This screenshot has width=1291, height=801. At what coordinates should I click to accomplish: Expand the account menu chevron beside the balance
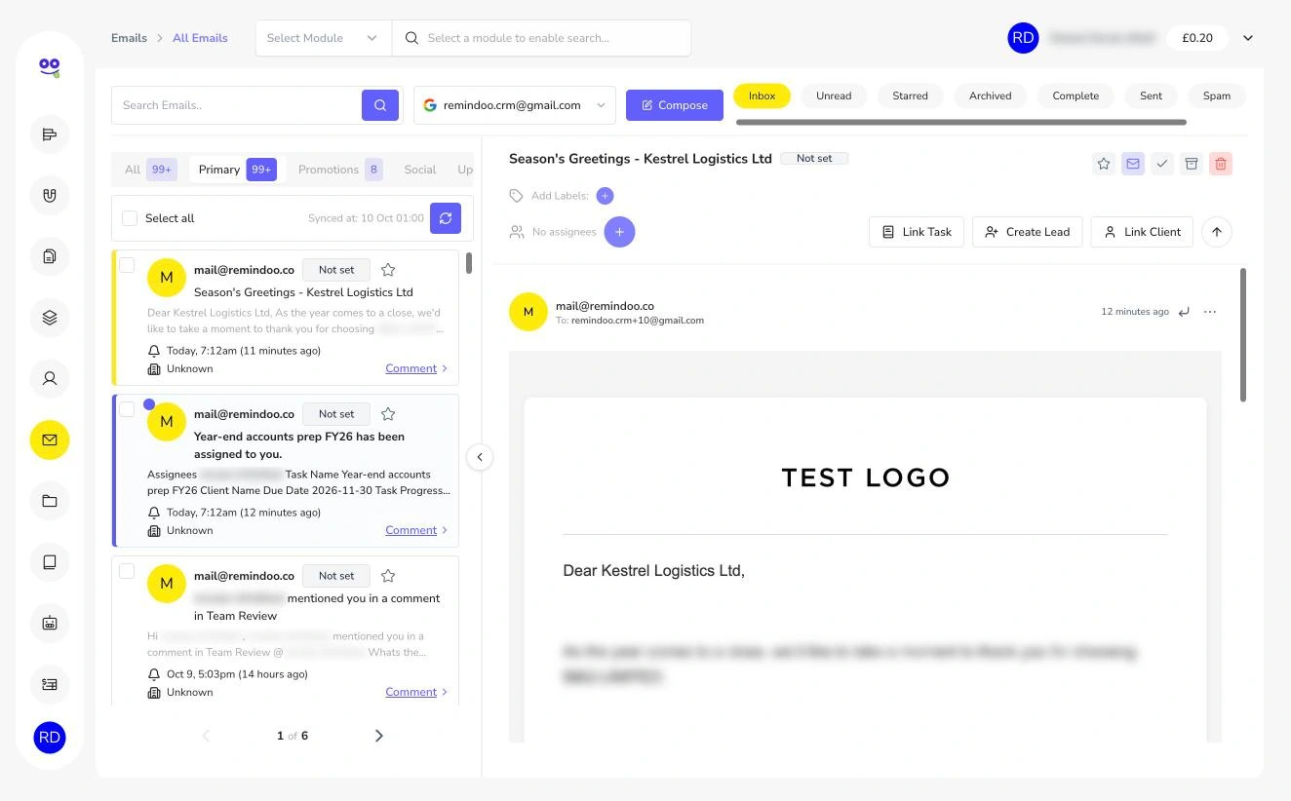pos(1248,38)
